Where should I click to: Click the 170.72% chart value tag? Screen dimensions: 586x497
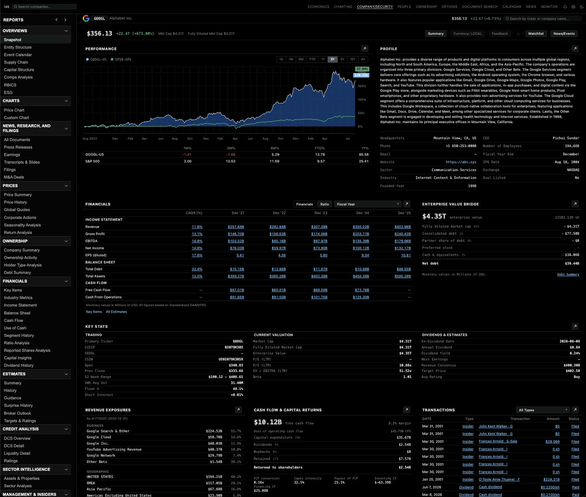click(x=361, y=75)
